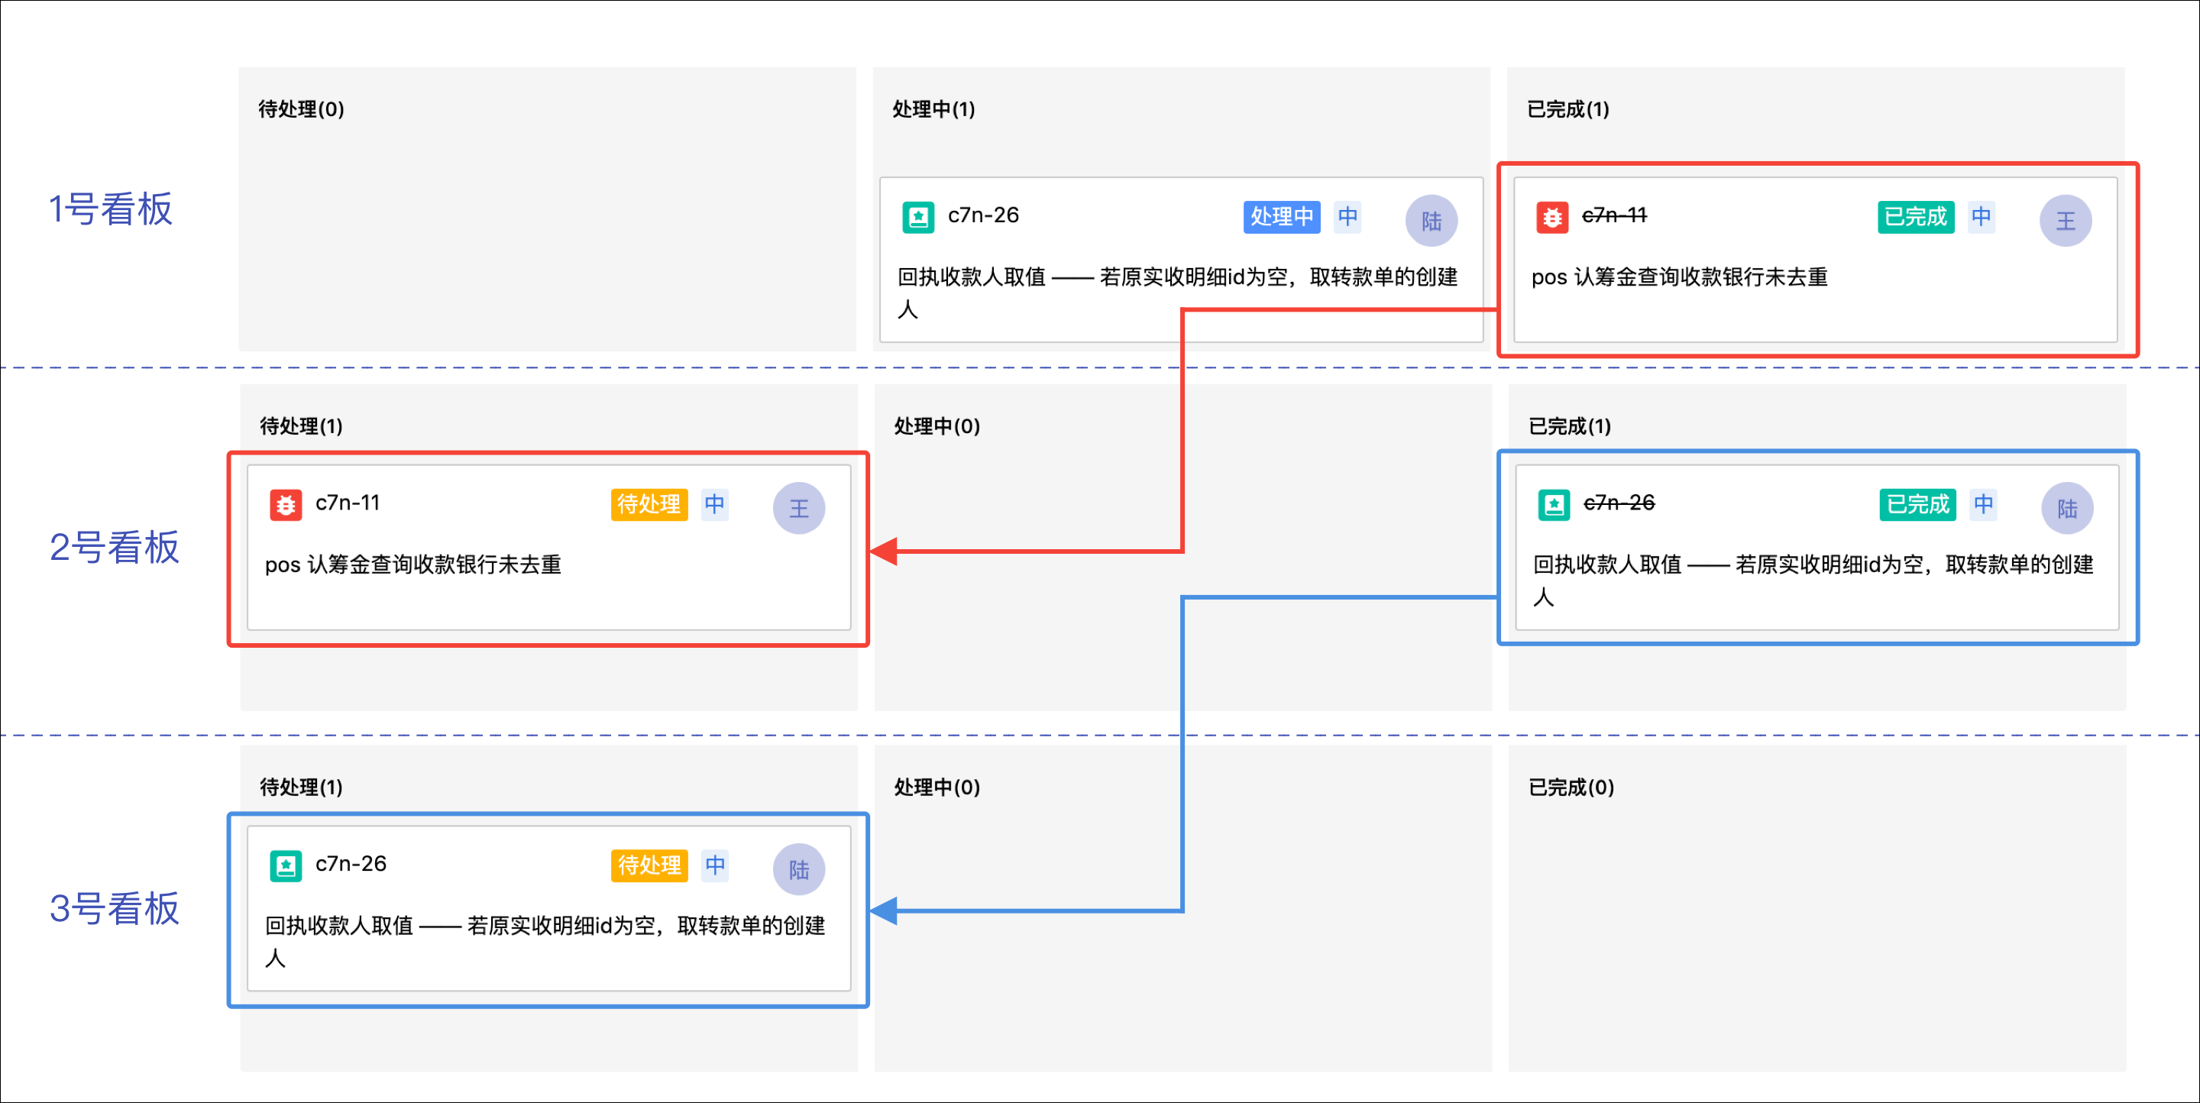Open avatar 陆 on board 1 c7n-26 card
The width and height of the screenshot is (2200, 1103).
click(1432, 221)
